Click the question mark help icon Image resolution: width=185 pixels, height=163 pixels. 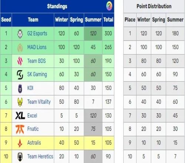click(x=109, y=6)
